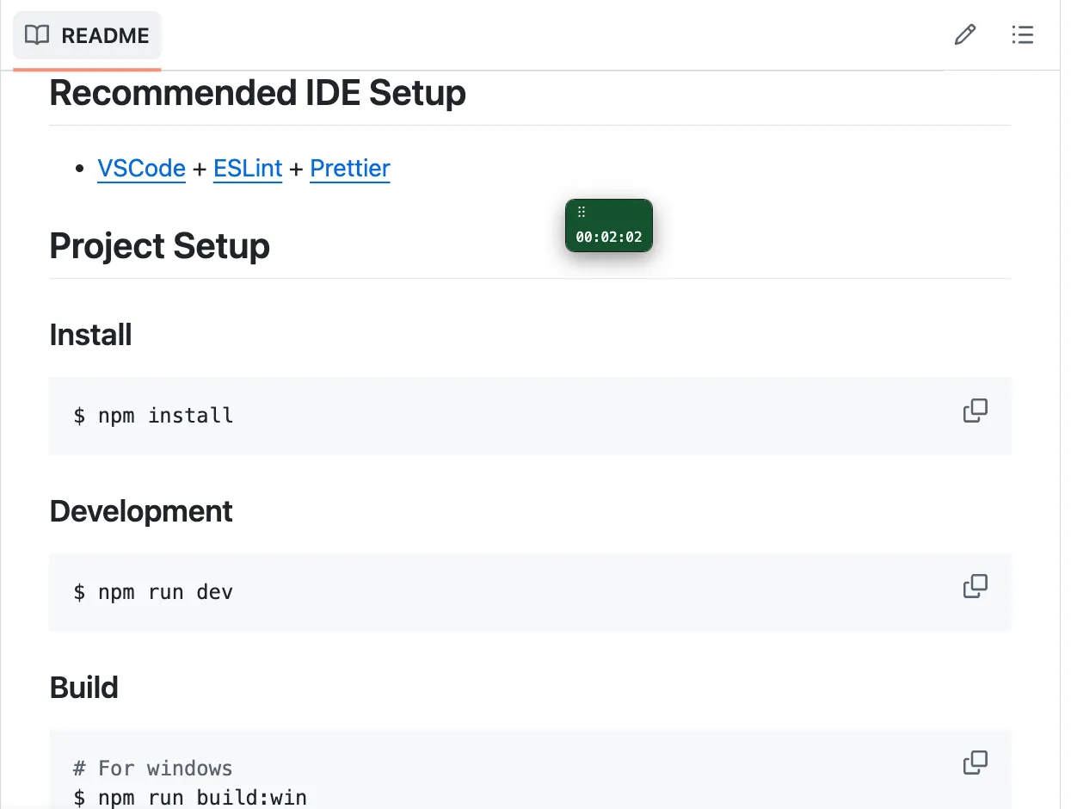Copy the npm install command

(x=976, y=411)
